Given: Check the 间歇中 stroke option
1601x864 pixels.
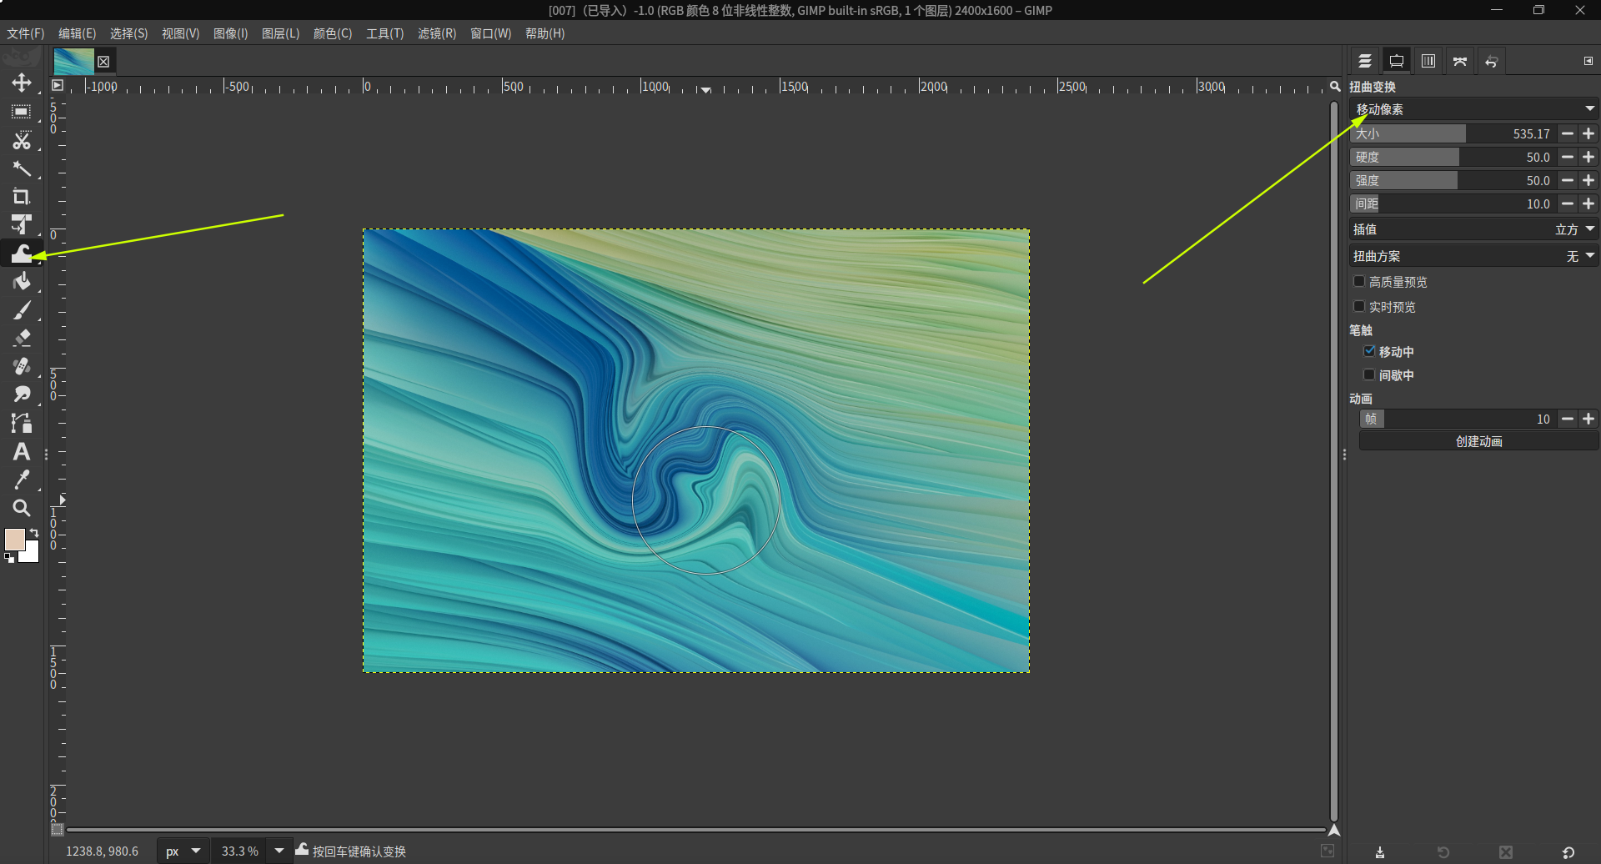Looking at the screenshot, I should pyautogui.click(x=1369, y=374).
